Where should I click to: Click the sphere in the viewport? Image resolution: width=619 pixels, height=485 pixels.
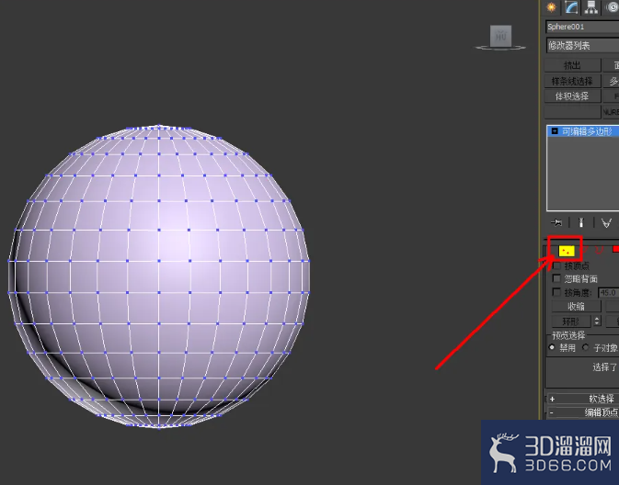coord(159,276)
